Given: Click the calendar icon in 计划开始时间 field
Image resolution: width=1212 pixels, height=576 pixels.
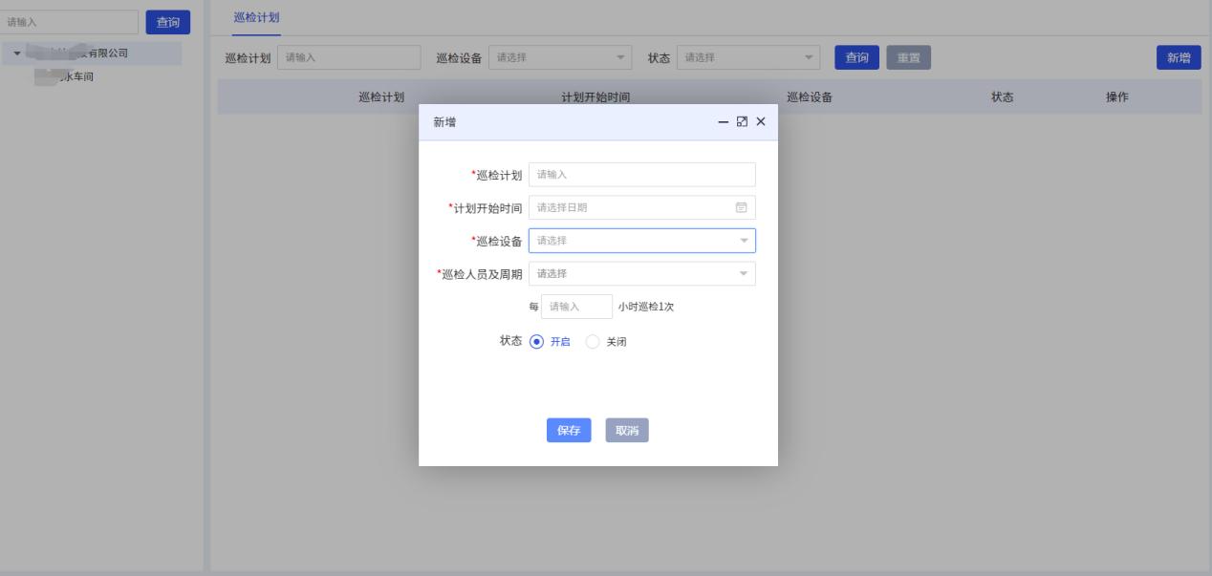Looking at the screenshot, I should tap(741, 207).
